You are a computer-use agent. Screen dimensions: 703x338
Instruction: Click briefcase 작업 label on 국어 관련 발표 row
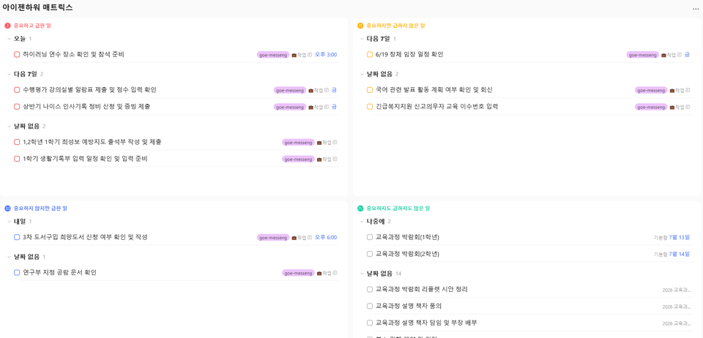677,90
